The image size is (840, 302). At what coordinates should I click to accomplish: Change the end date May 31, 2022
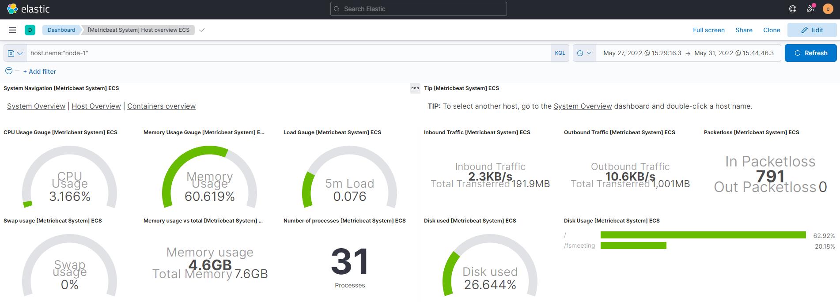[x=734, y=53]
